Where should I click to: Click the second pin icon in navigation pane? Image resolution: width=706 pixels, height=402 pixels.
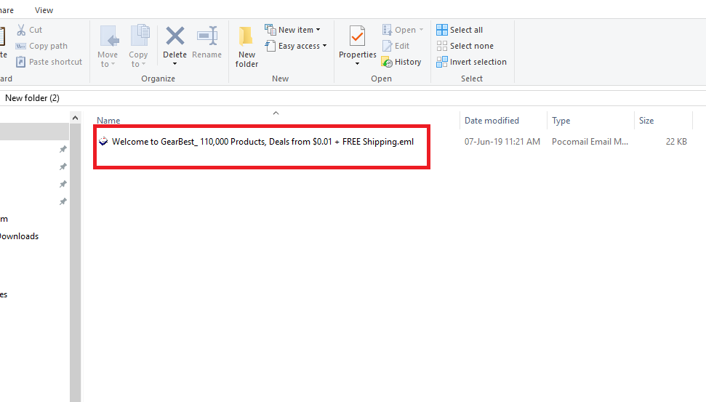coord(63,166)
